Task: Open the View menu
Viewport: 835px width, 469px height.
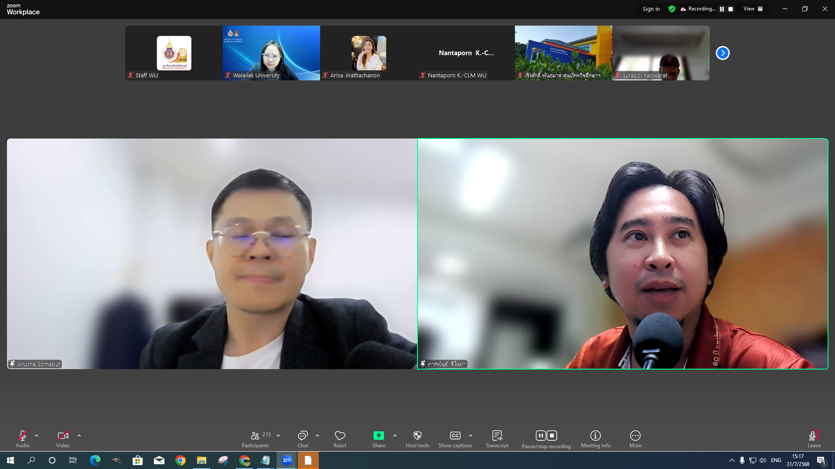Action: pyautogui.click(x=753, y=9)
